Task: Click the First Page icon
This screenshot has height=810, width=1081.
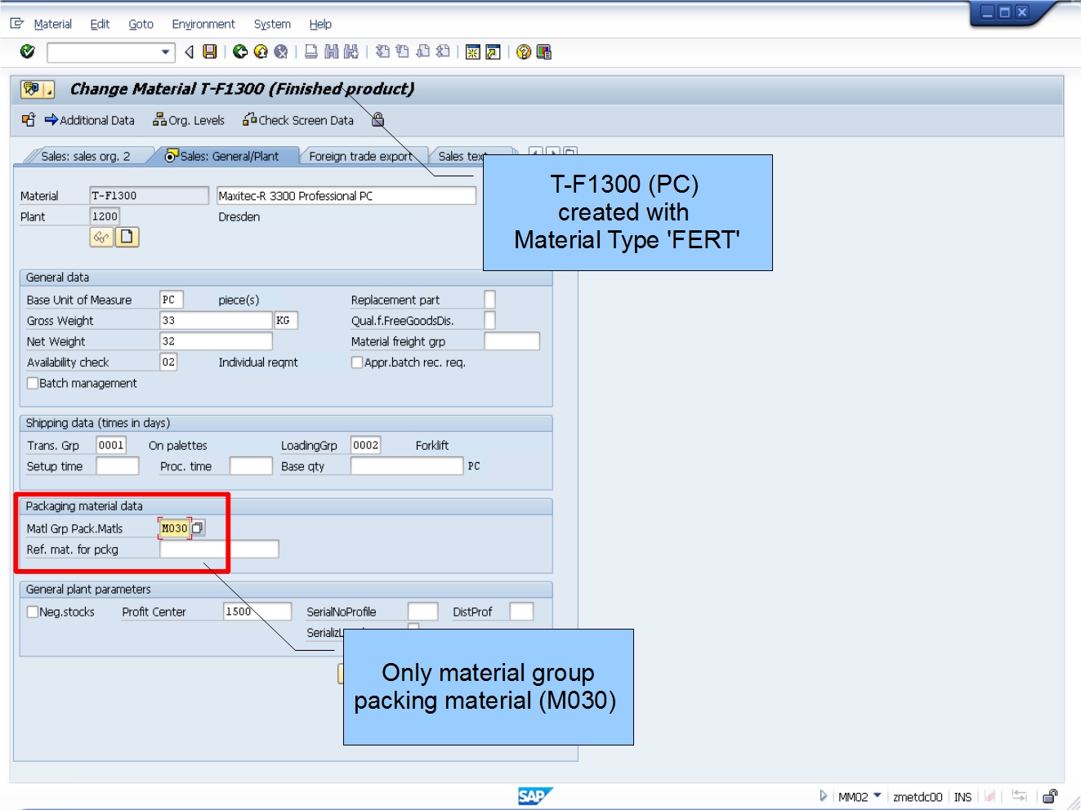Action: [x=382, y=51]
